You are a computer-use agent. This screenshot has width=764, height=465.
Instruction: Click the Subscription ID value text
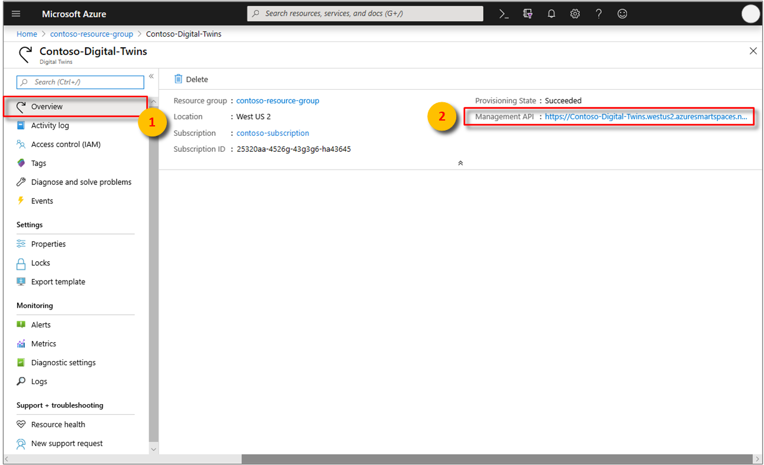coord(294,149)
